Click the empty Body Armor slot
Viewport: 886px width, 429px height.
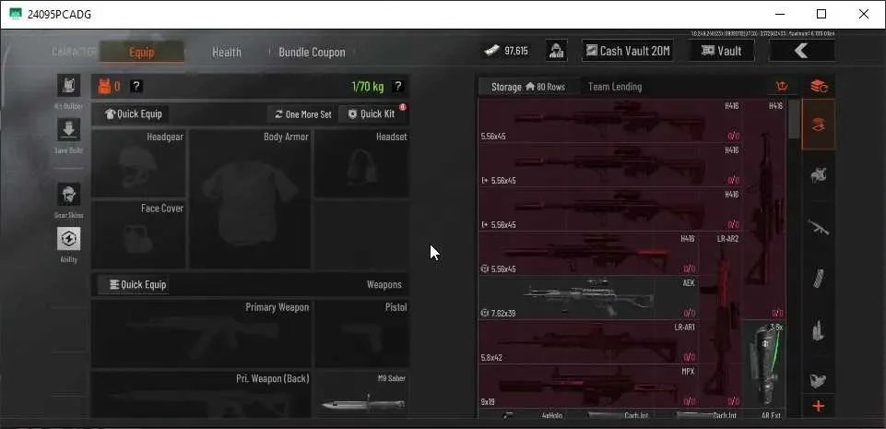249,199
